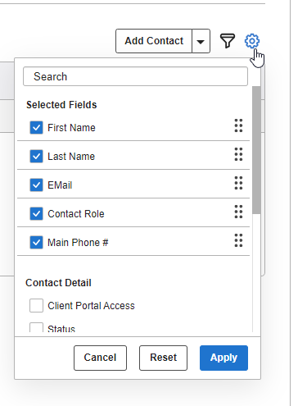This screenshot has height=406, width=307.
Task: Focus the Search fields input box
Action: click(x=136, y=76)
